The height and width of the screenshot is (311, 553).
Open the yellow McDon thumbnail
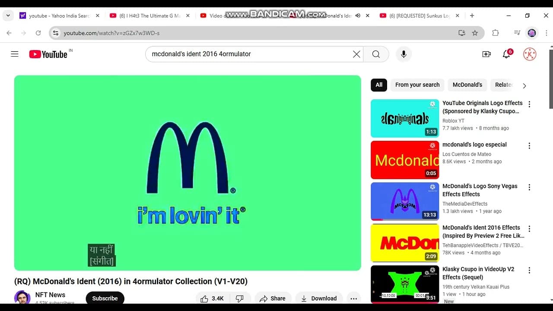[x=405, y=243]
